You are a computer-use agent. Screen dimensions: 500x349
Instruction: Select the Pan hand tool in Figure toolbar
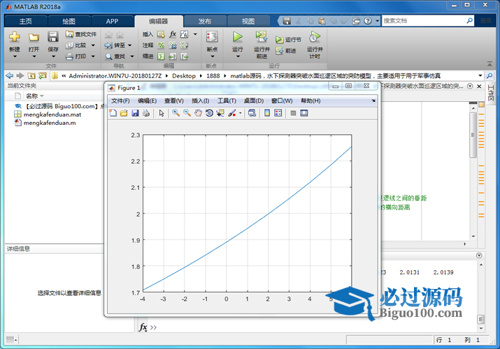[x=198, y=113]
